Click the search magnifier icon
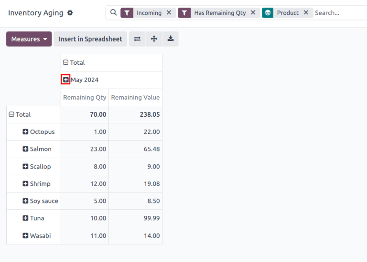 pyautogui.click(x=113, y=13)
